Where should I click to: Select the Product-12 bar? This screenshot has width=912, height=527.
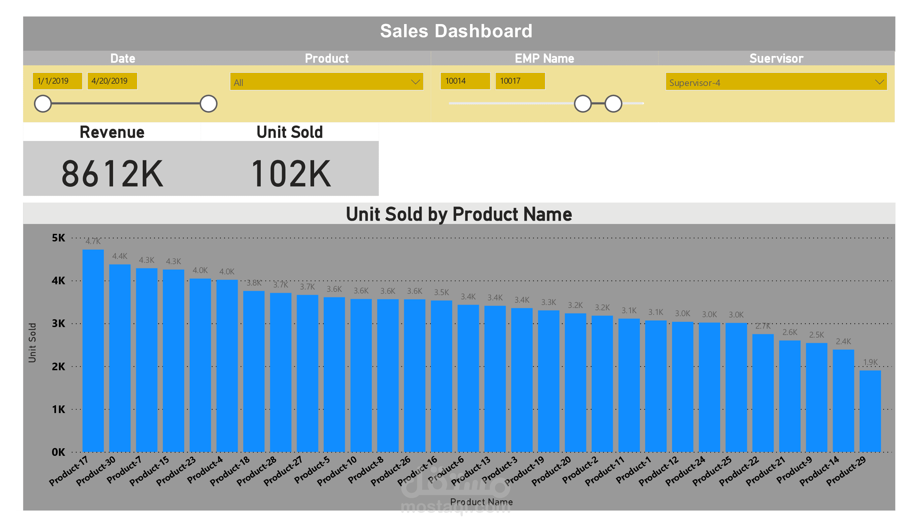point(683,387)
